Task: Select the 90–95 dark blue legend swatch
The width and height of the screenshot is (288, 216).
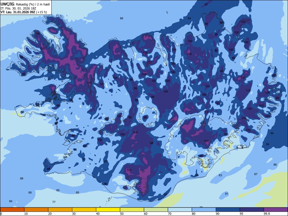Action: 228,210
